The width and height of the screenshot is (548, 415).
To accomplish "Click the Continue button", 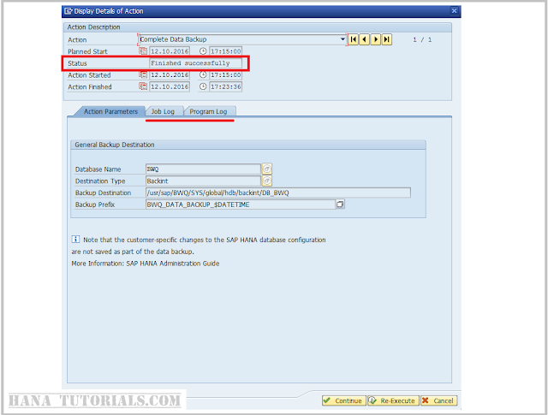I will pyautogui.click(x=344, y=400).
